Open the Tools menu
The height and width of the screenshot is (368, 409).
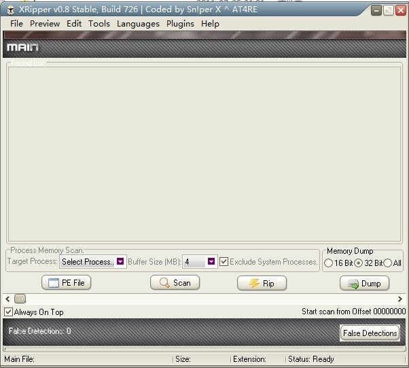point(99,24)
